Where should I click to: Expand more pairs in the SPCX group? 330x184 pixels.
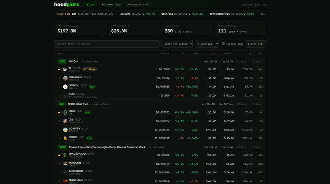pos(256,147)
